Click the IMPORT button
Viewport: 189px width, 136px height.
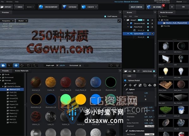6,7
